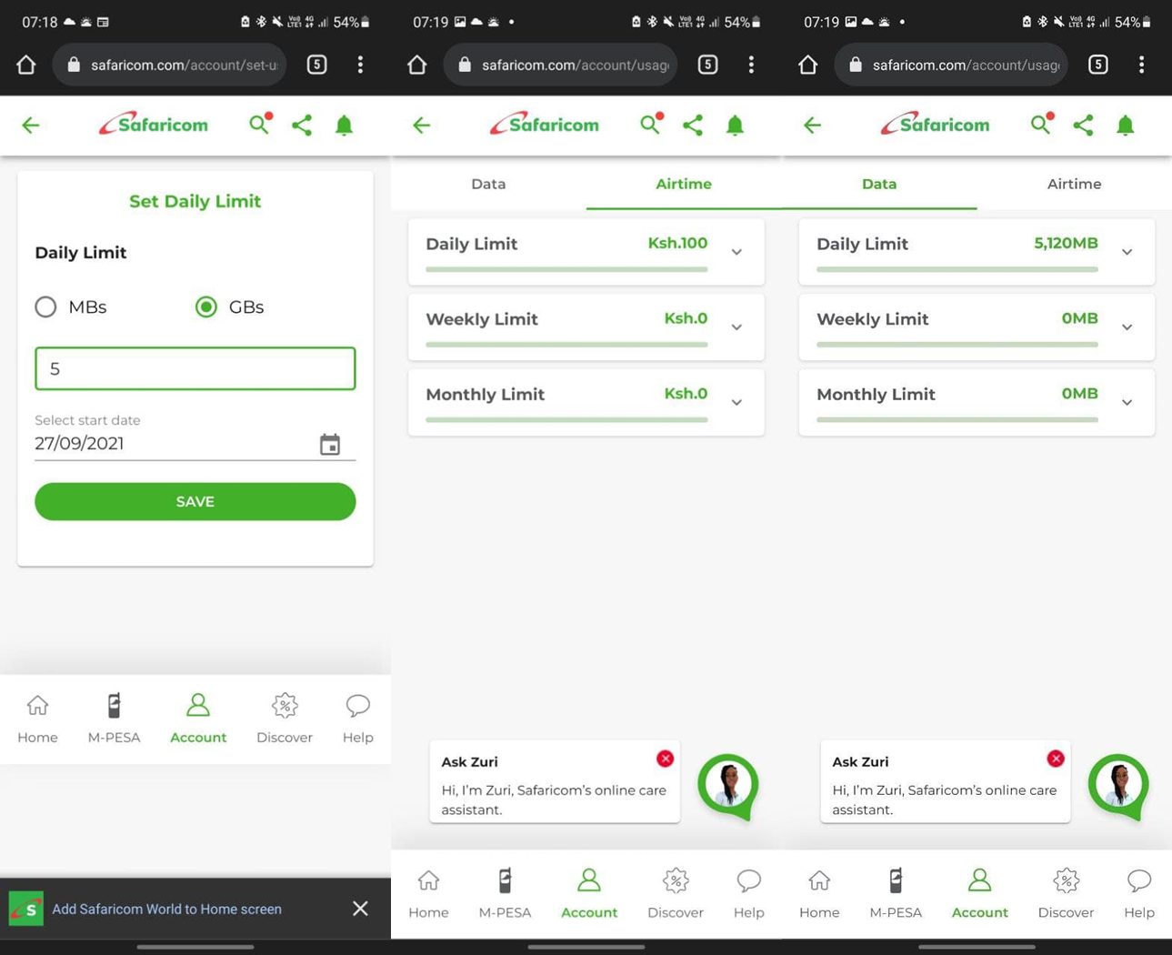Open Home in bottom nav of Data screen
Screen dimensions: 1172x955
coord(819,894)
